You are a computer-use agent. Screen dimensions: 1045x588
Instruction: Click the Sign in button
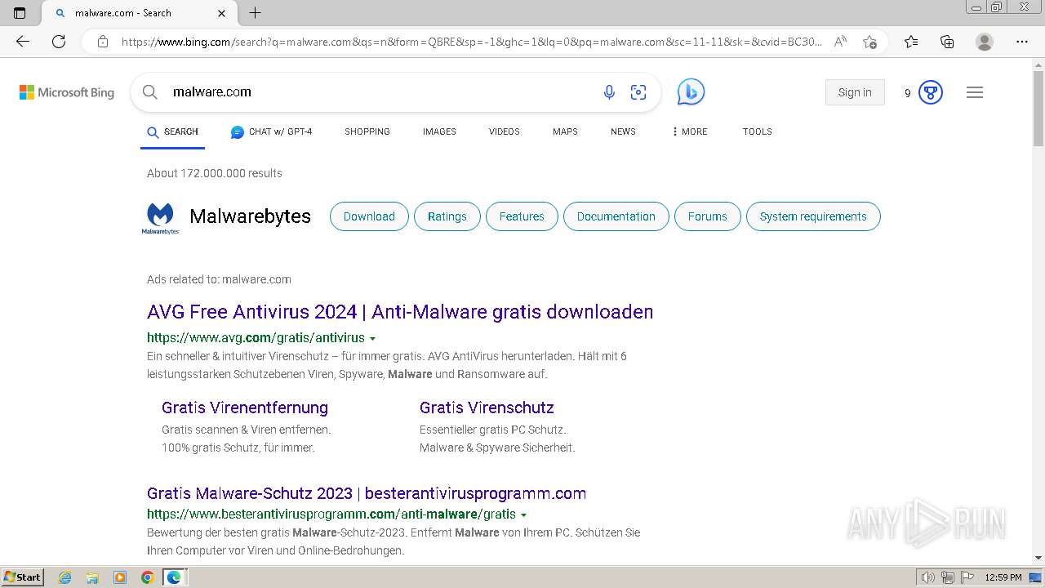tap(855, 92)
